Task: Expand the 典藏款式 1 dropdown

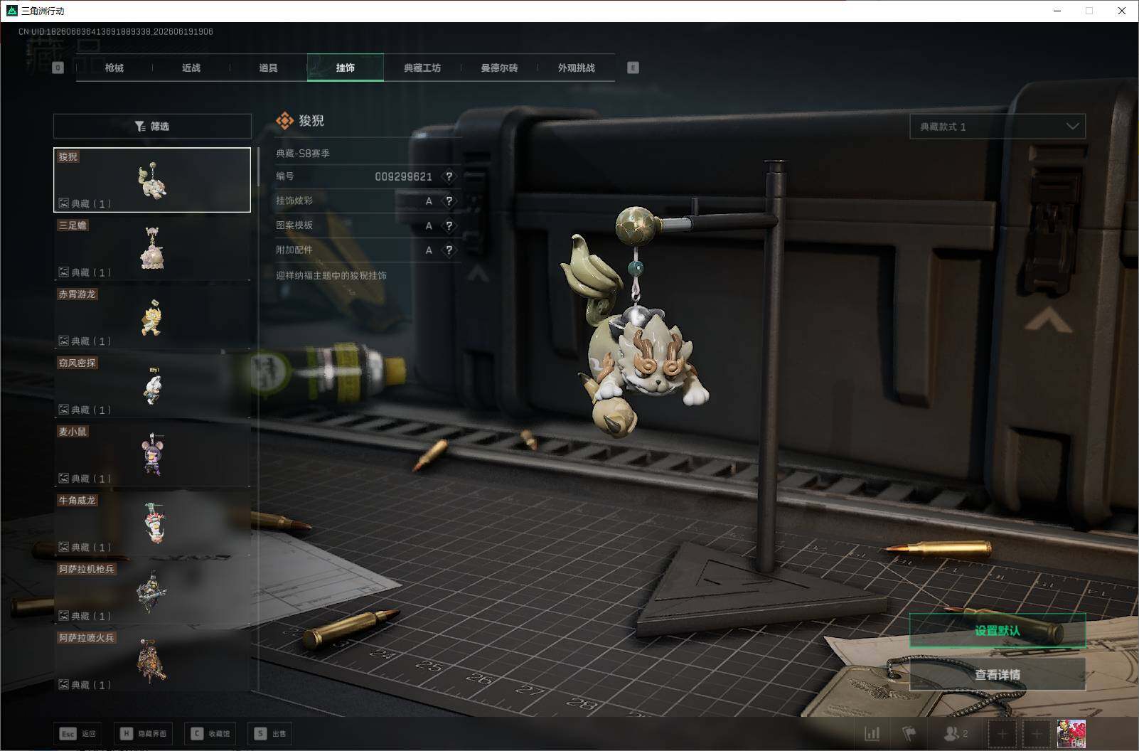Action: coord(998,127)
